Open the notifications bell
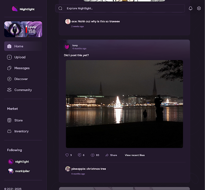 191,8
